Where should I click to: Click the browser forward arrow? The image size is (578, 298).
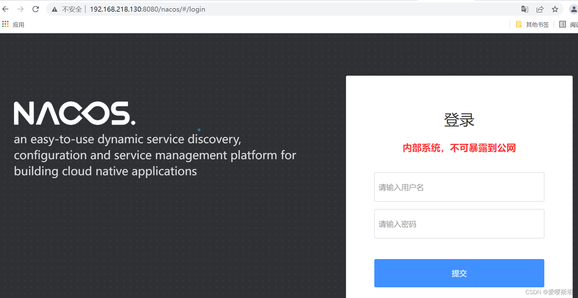[x=20, y=9]
